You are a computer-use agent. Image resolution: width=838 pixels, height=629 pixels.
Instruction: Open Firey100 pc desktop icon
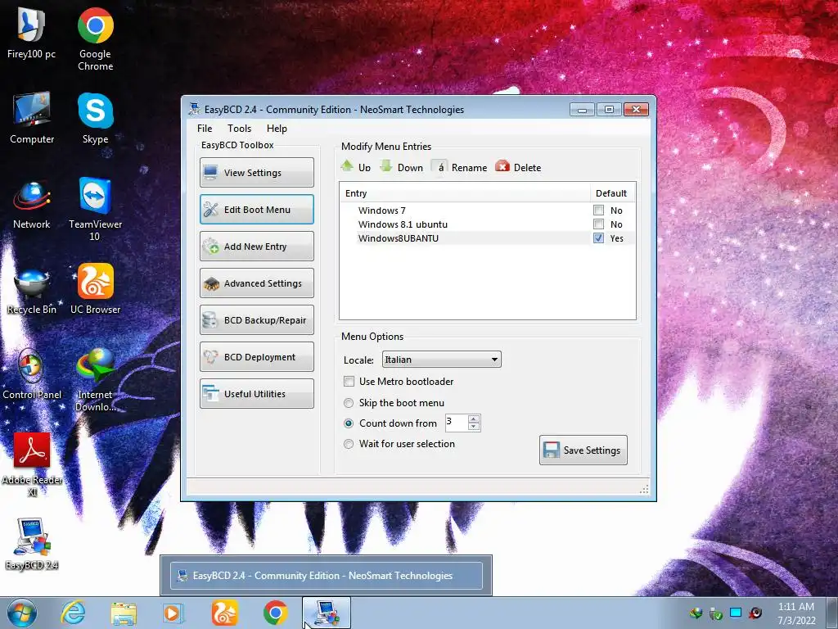(x=32, y=33)
